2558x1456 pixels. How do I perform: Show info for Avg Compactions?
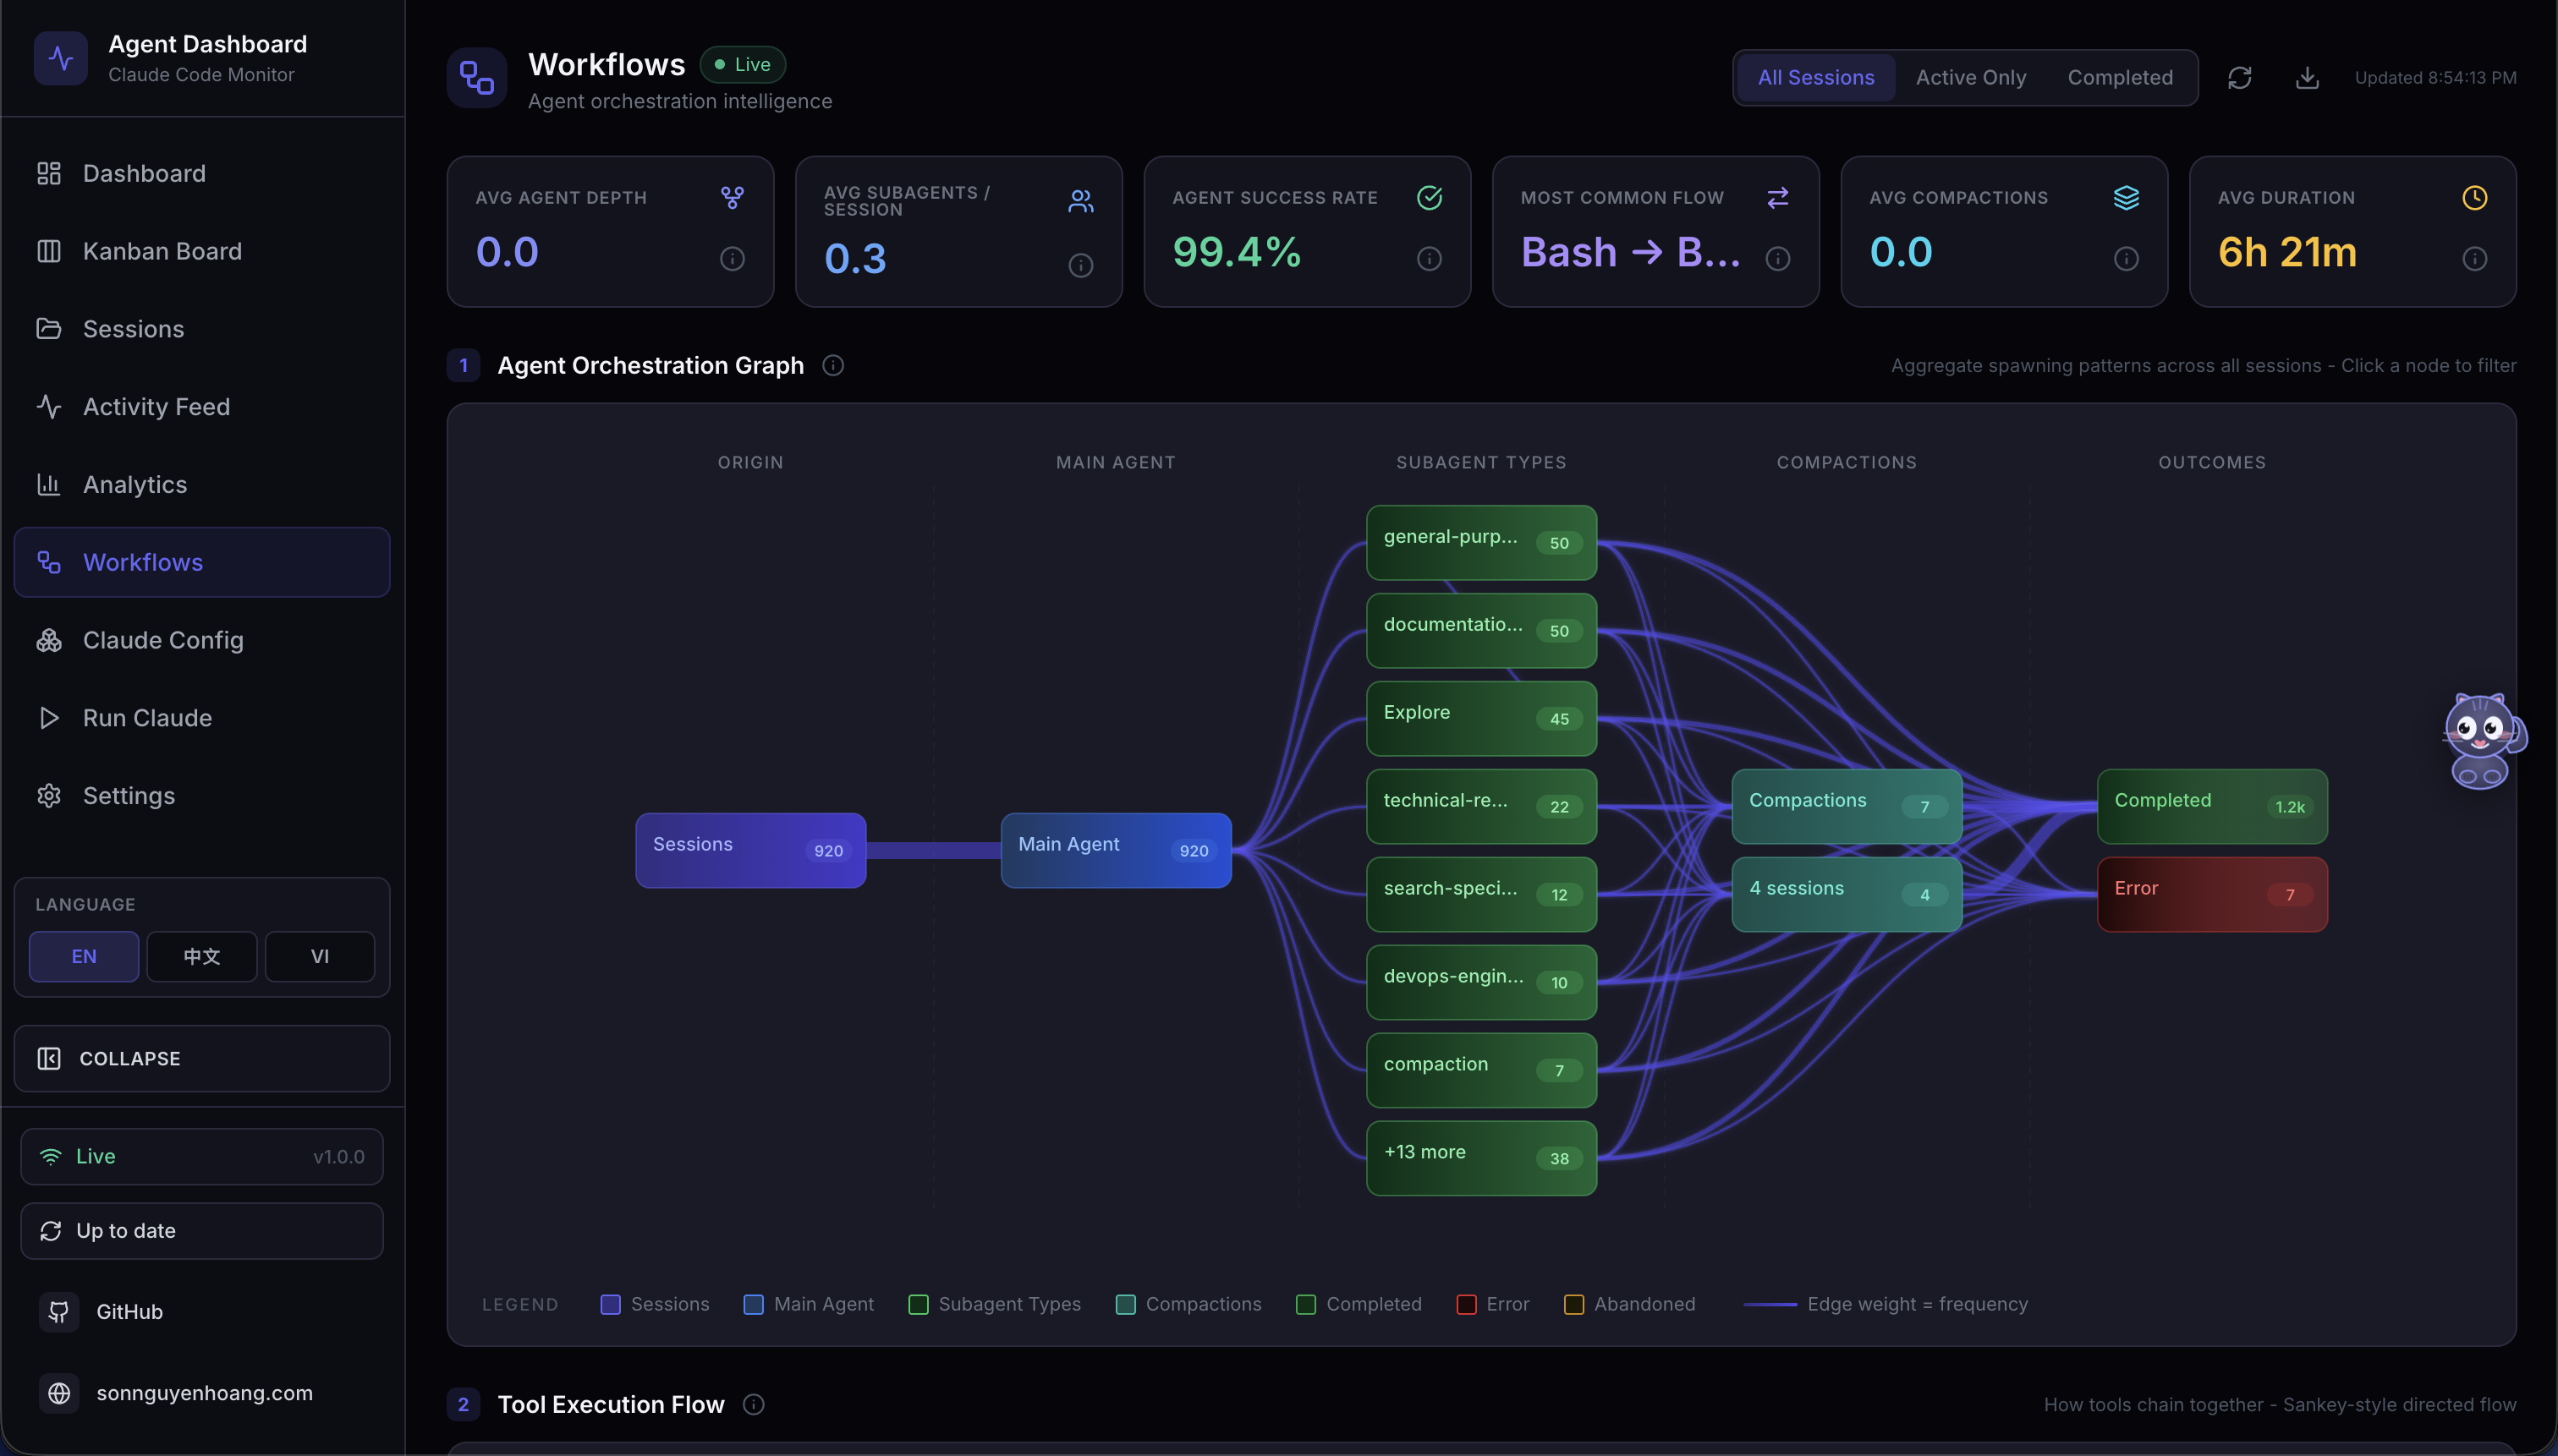click(2127, 259)
